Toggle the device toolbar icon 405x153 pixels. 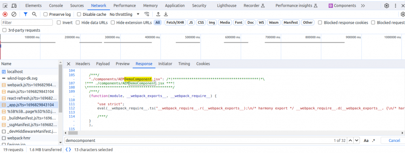click(14, 6)
